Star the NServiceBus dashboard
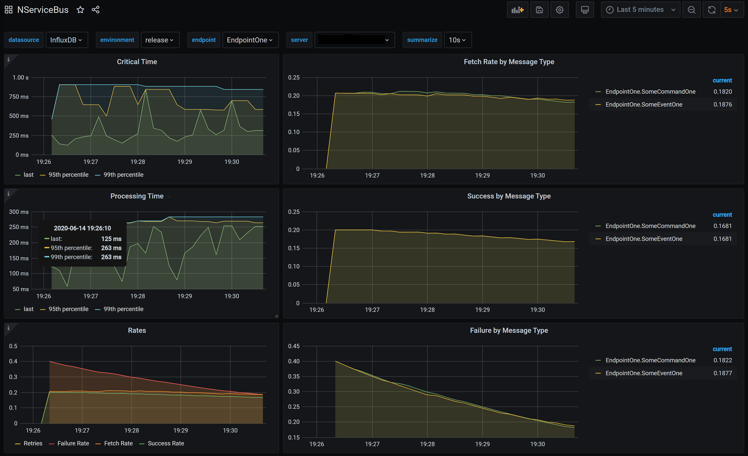Screen dimensions: 748x456 point(80,10)
